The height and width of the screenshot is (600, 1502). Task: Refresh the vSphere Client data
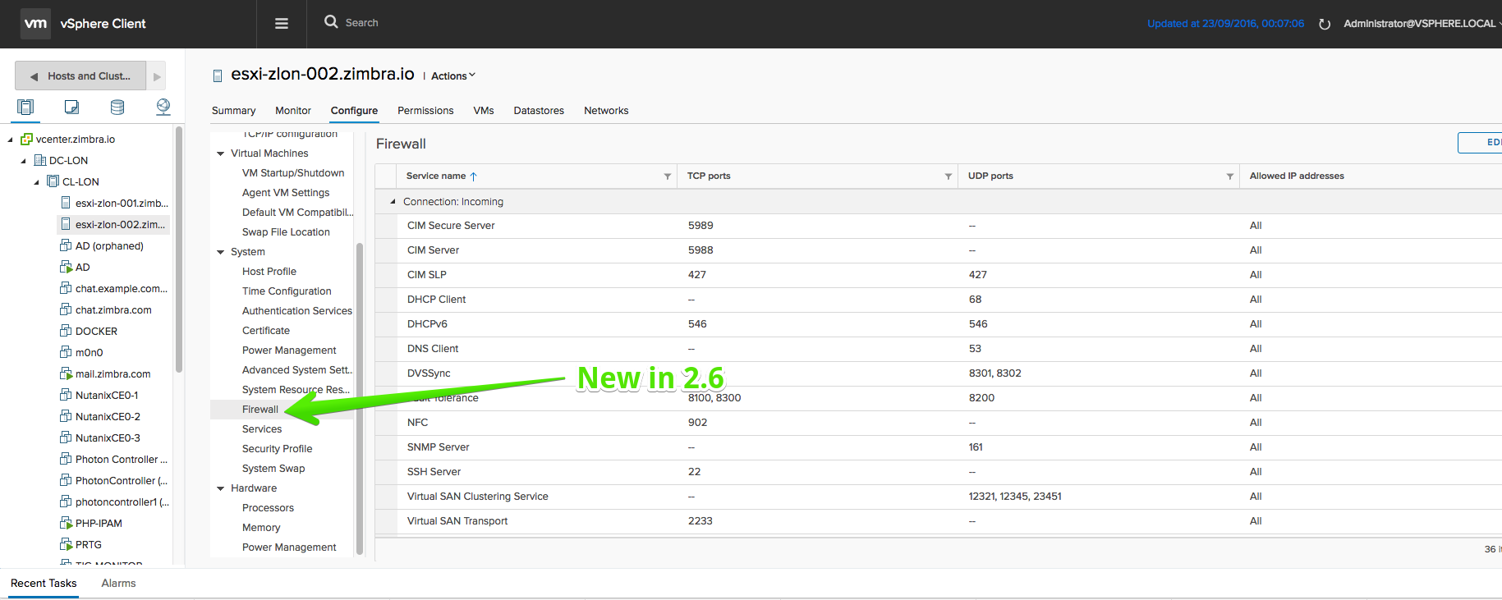(x=1325, y=24)
